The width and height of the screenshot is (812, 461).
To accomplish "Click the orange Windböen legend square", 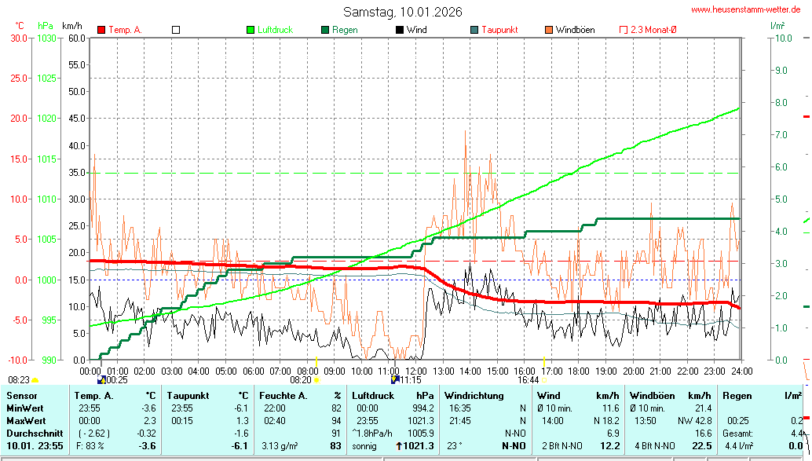I will point(549,30).
